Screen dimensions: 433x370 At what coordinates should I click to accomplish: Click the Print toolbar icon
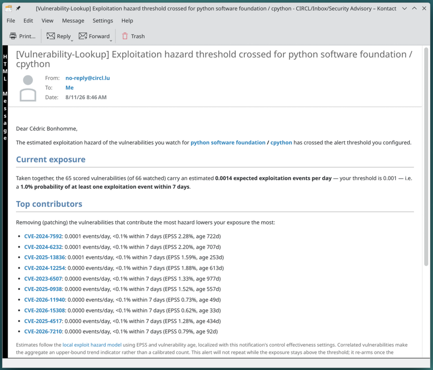point(13,36)
